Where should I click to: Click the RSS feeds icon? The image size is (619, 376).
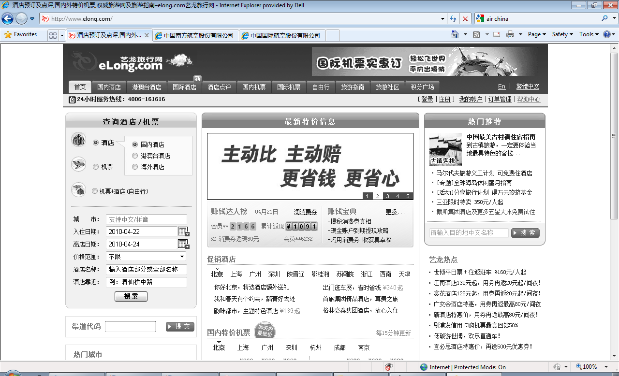pos(476,34)
